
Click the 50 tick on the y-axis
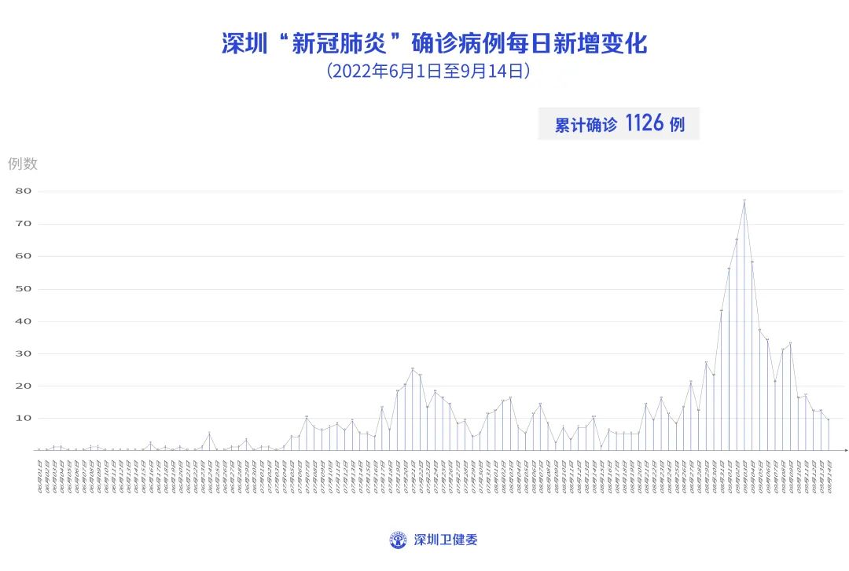pyautogui.click(x=23, y=288)
